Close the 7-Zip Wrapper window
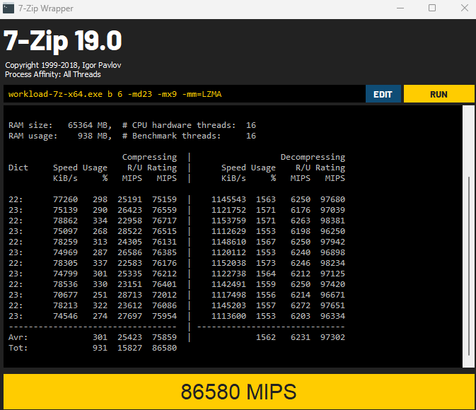Viewport: 476px width, 410px height. [465, 8]
